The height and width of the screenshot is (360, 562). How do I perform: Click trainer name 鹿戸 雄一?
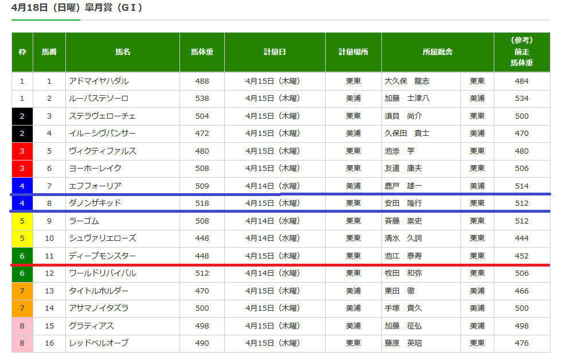(x=403, y=186)
